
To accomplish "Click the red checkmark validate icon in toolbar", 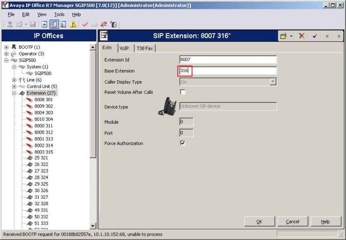I will 85,24.
